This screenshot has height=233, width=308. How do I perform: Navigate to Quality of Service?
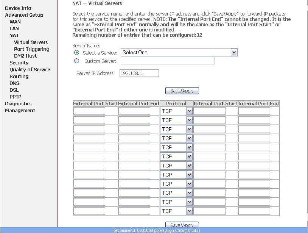tap(30, 69)
